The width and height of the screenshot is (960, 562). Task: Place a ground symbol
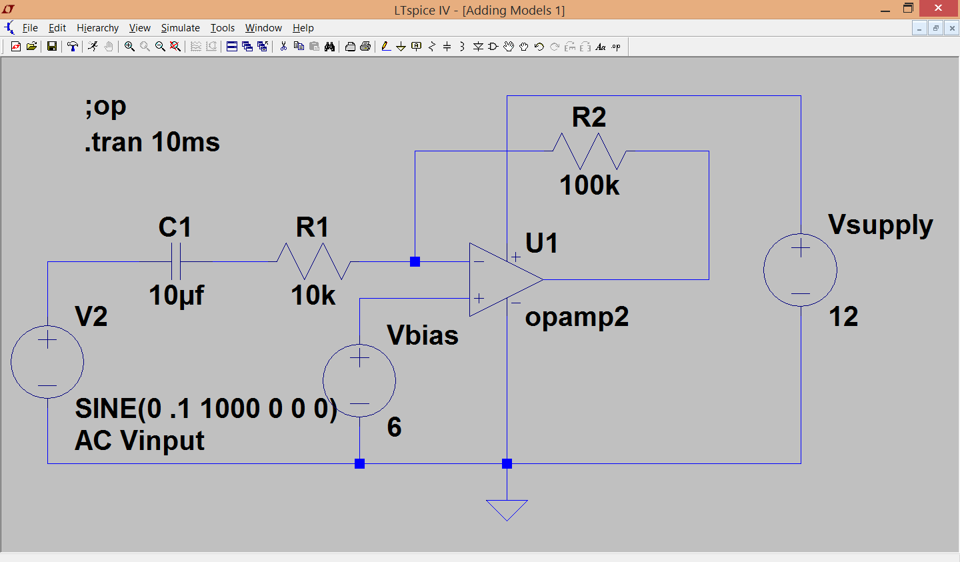(x=401, y=46)
